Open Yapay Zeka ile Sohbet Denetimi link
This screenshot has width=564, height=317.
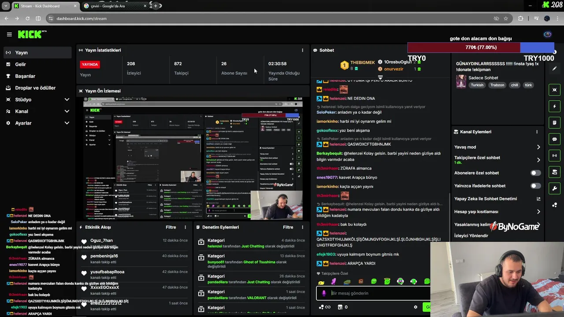[x=497, y=199]
